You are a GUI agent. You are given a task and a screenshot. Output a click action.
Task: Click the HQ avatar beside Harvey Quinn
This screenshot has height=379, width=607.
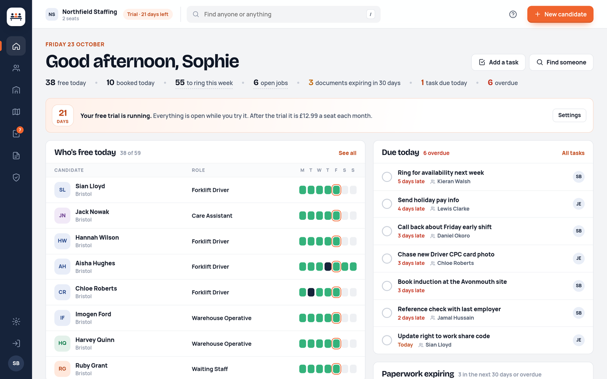click(x=62, y=343)
